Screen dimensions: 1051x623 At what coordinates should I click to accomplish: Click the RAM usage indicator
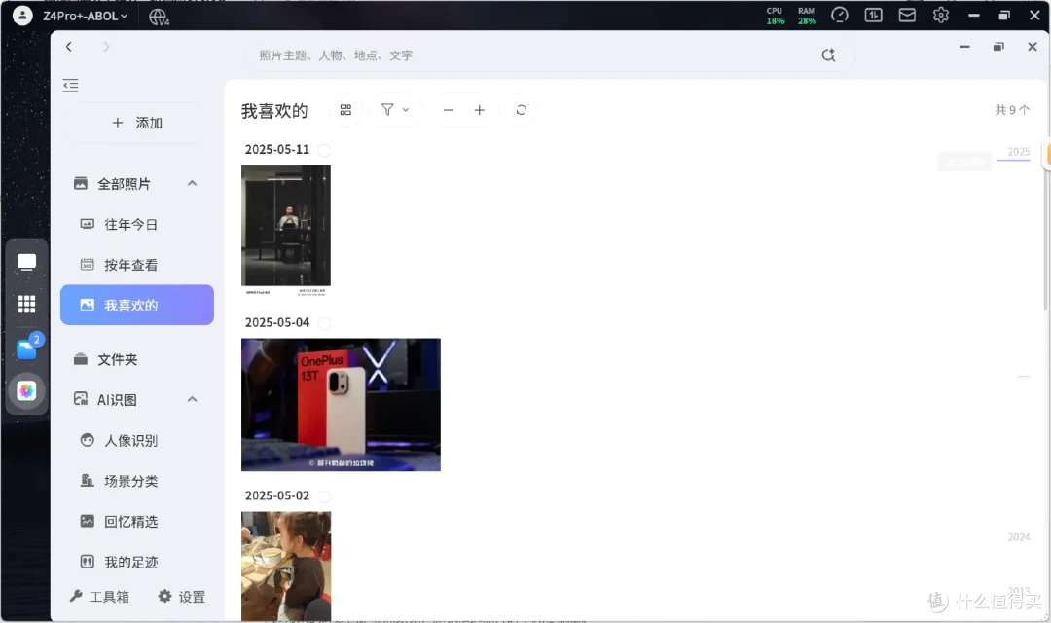point(807,17)
